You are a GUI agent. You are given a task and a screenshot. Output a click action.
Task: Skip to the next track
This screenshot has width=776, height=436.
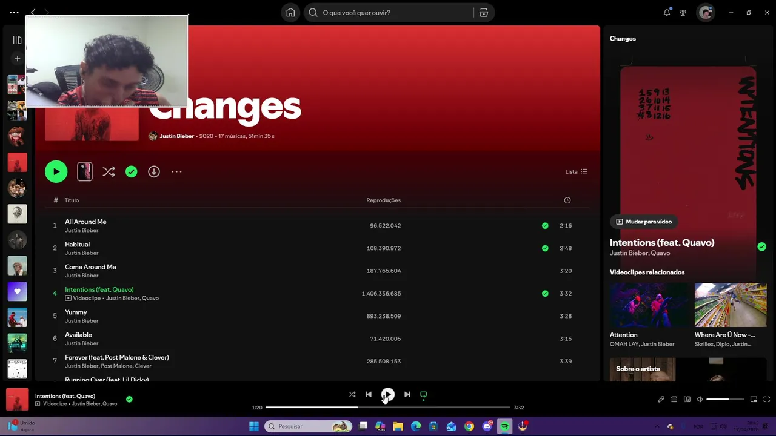tap(407, 394)
